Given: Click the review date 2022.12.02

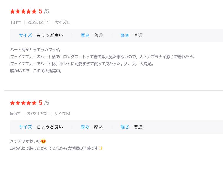Looking at the screenshot, I should pos(37,114).
